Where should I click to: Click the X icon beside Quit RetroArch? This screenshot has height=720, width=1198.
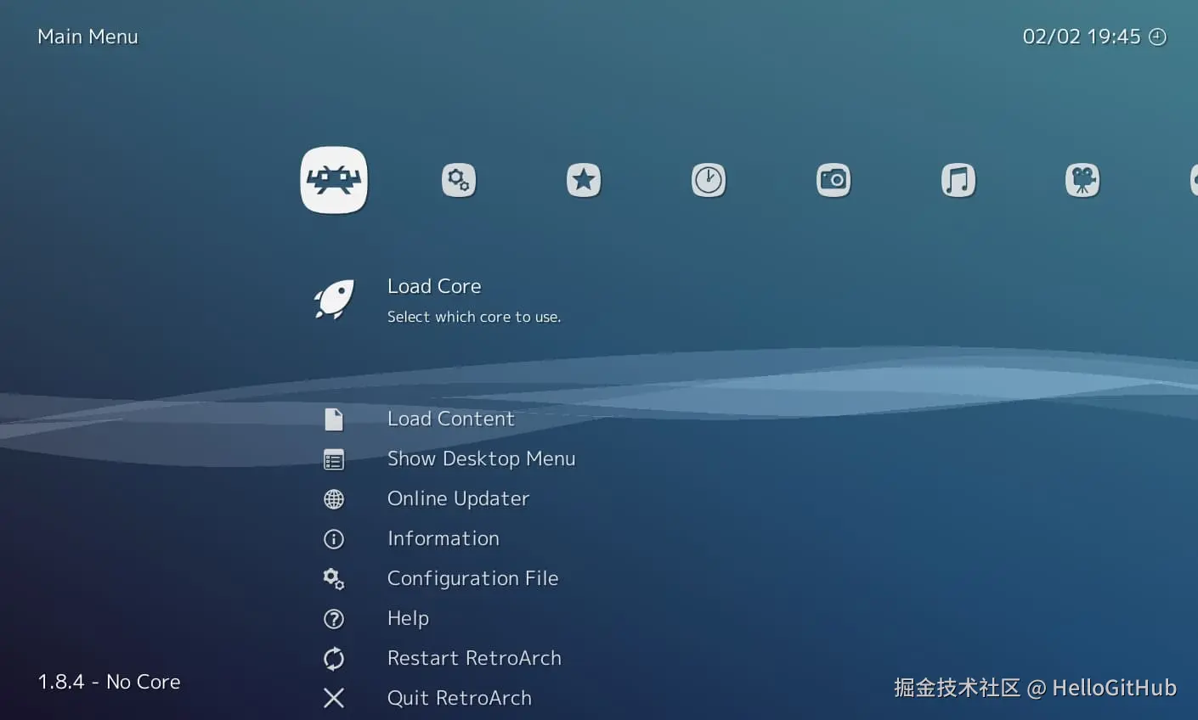pos(334,698)
